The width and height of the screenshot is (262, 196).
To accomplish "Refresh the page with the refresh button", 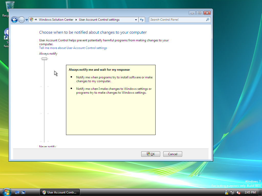I will [142, 20].
